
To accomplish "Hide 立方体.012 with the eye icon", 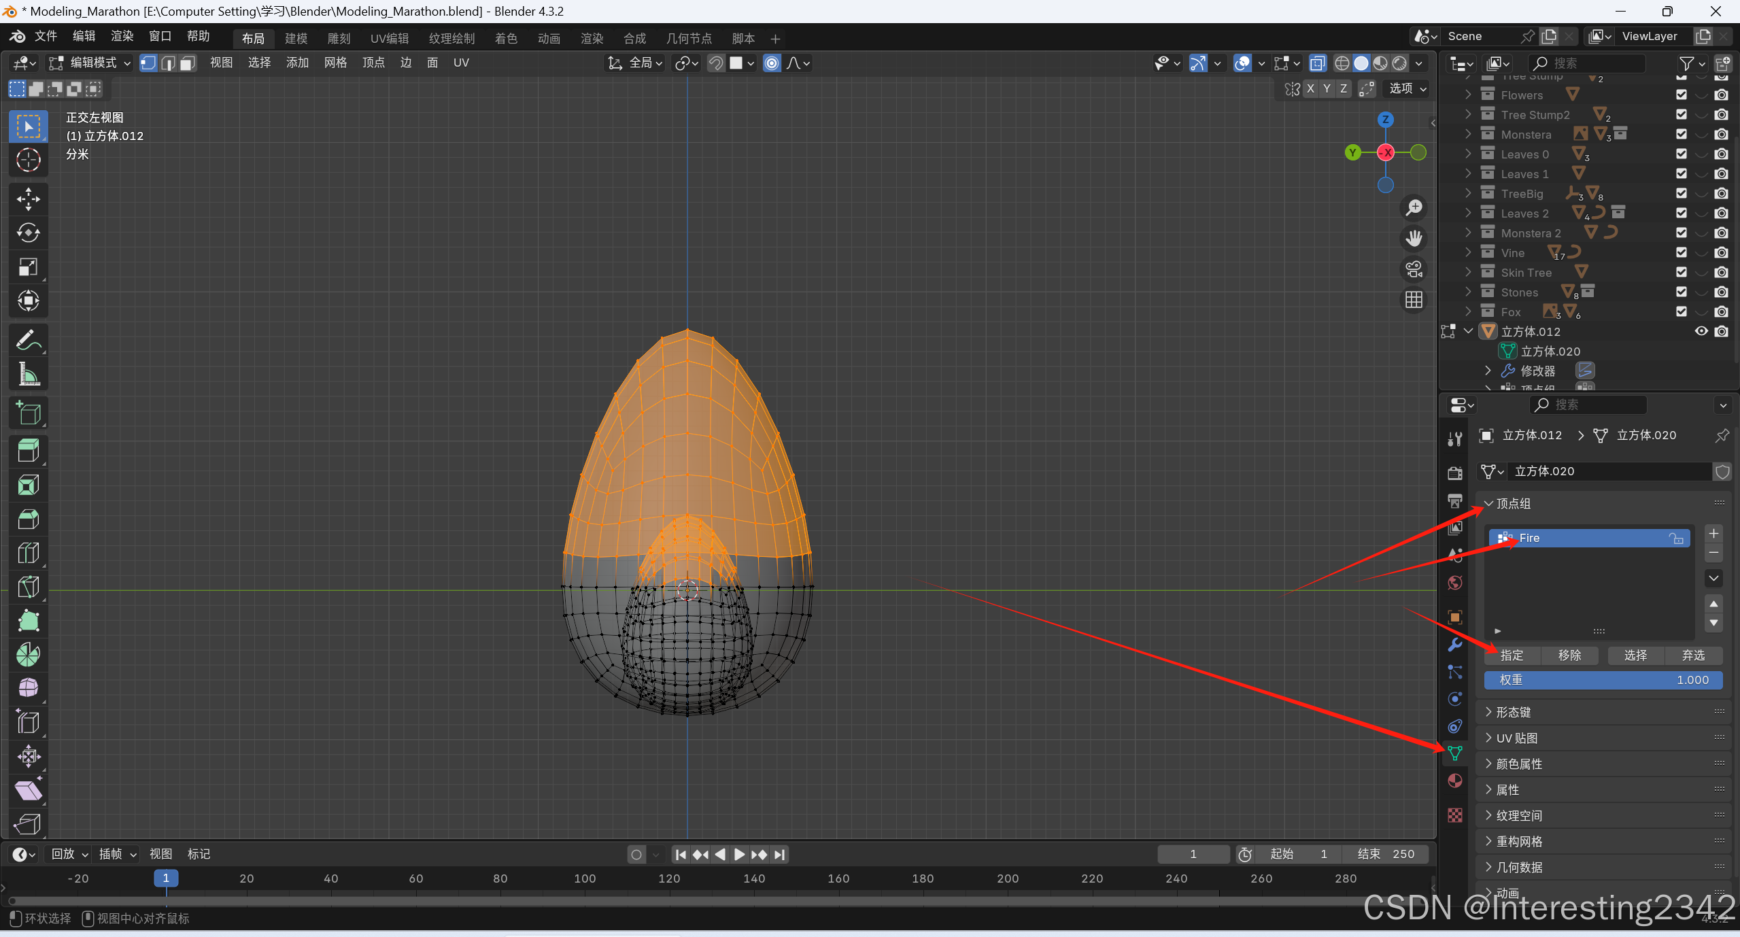I will click(x=1701, y=332).
